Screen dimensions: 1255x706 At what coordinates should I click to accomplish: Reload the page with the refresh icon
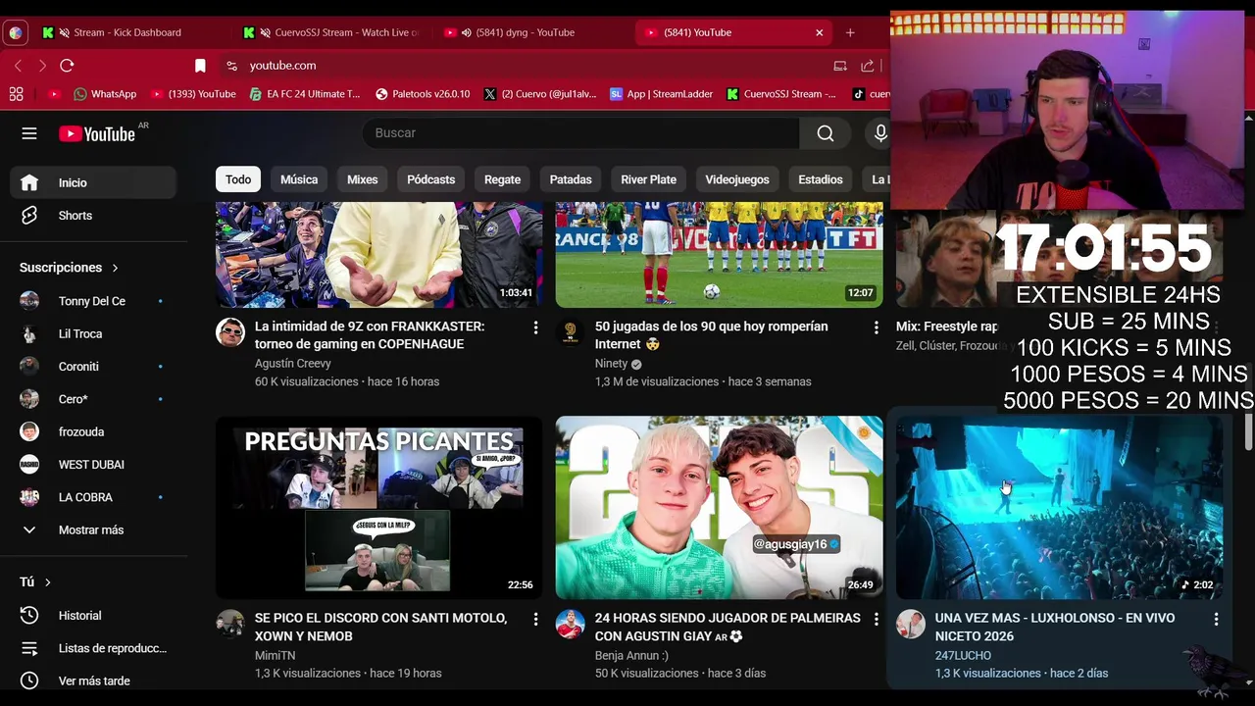pyautogui.click(x=67, y=66)
